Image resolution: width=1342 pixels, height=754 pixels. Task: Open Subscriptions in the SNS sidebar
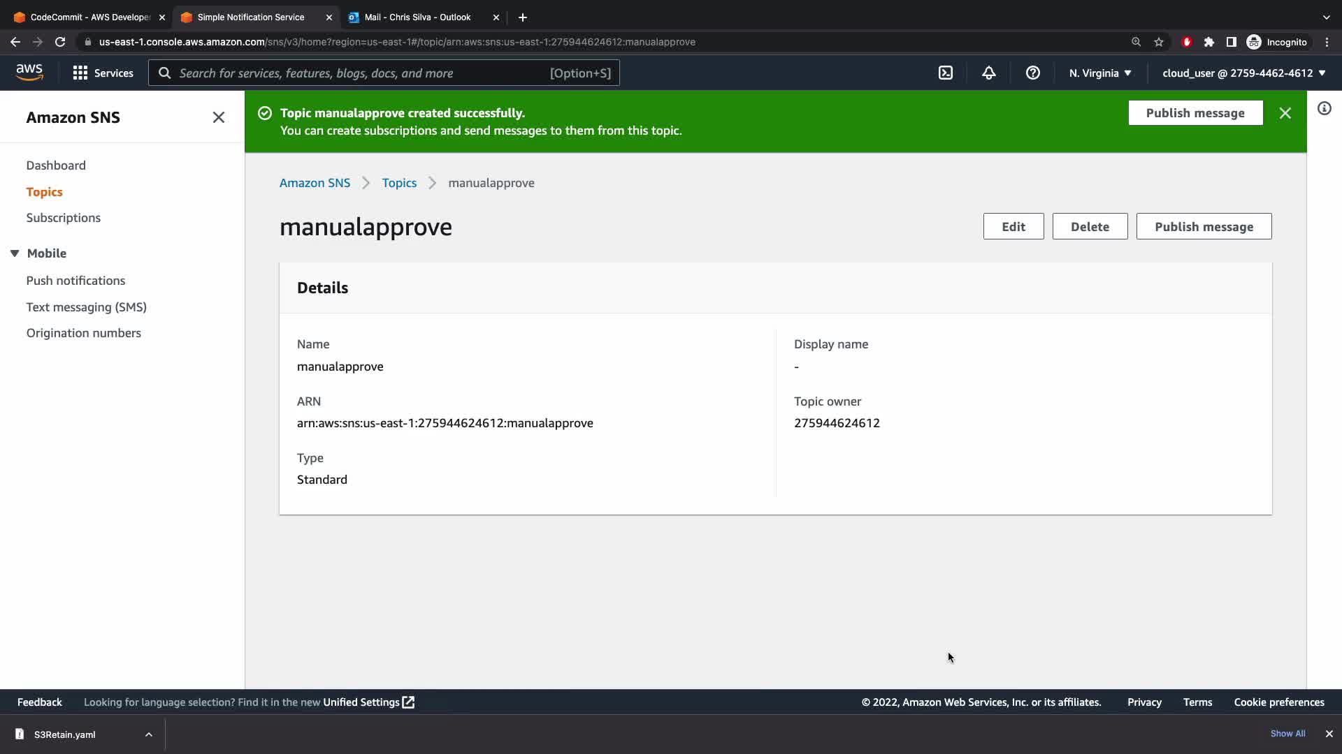[63, 218]
